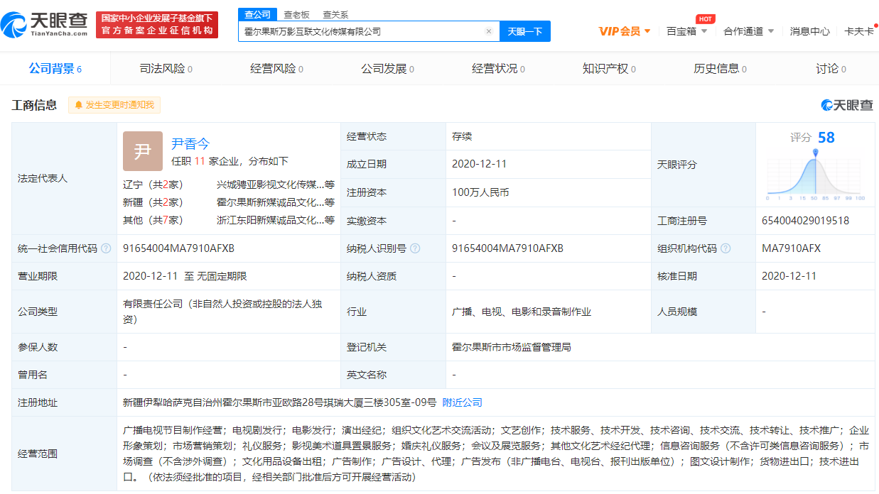This screenshot has width=879, height=494.
Task: Click the 经营范围 description text
Action: tap(496, 454)
